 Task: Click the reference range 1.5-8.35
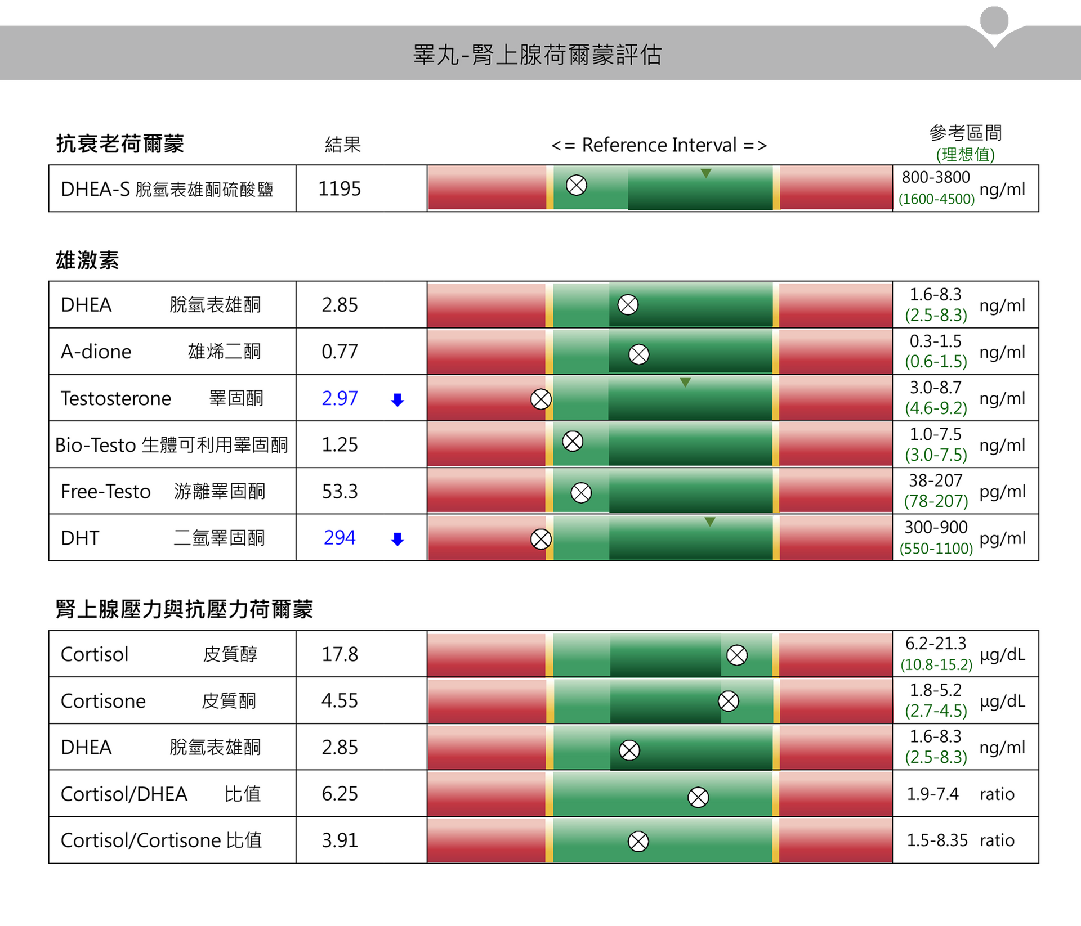click(x=937, y=840)
